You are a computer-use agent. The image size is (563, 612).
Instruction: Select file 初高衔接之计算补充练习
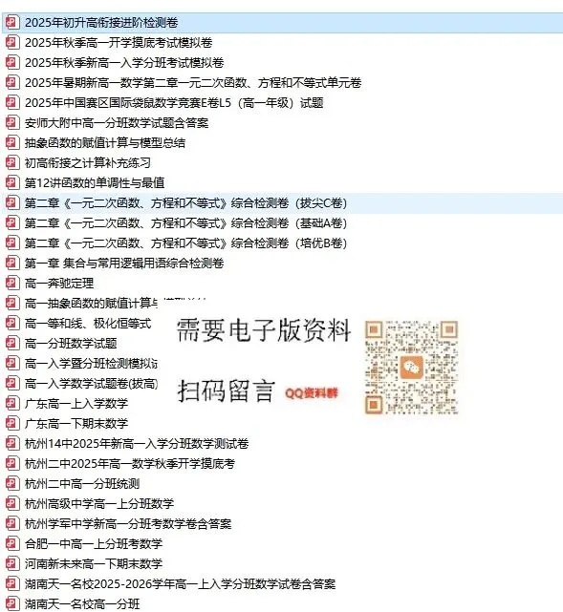pos(88,162)
